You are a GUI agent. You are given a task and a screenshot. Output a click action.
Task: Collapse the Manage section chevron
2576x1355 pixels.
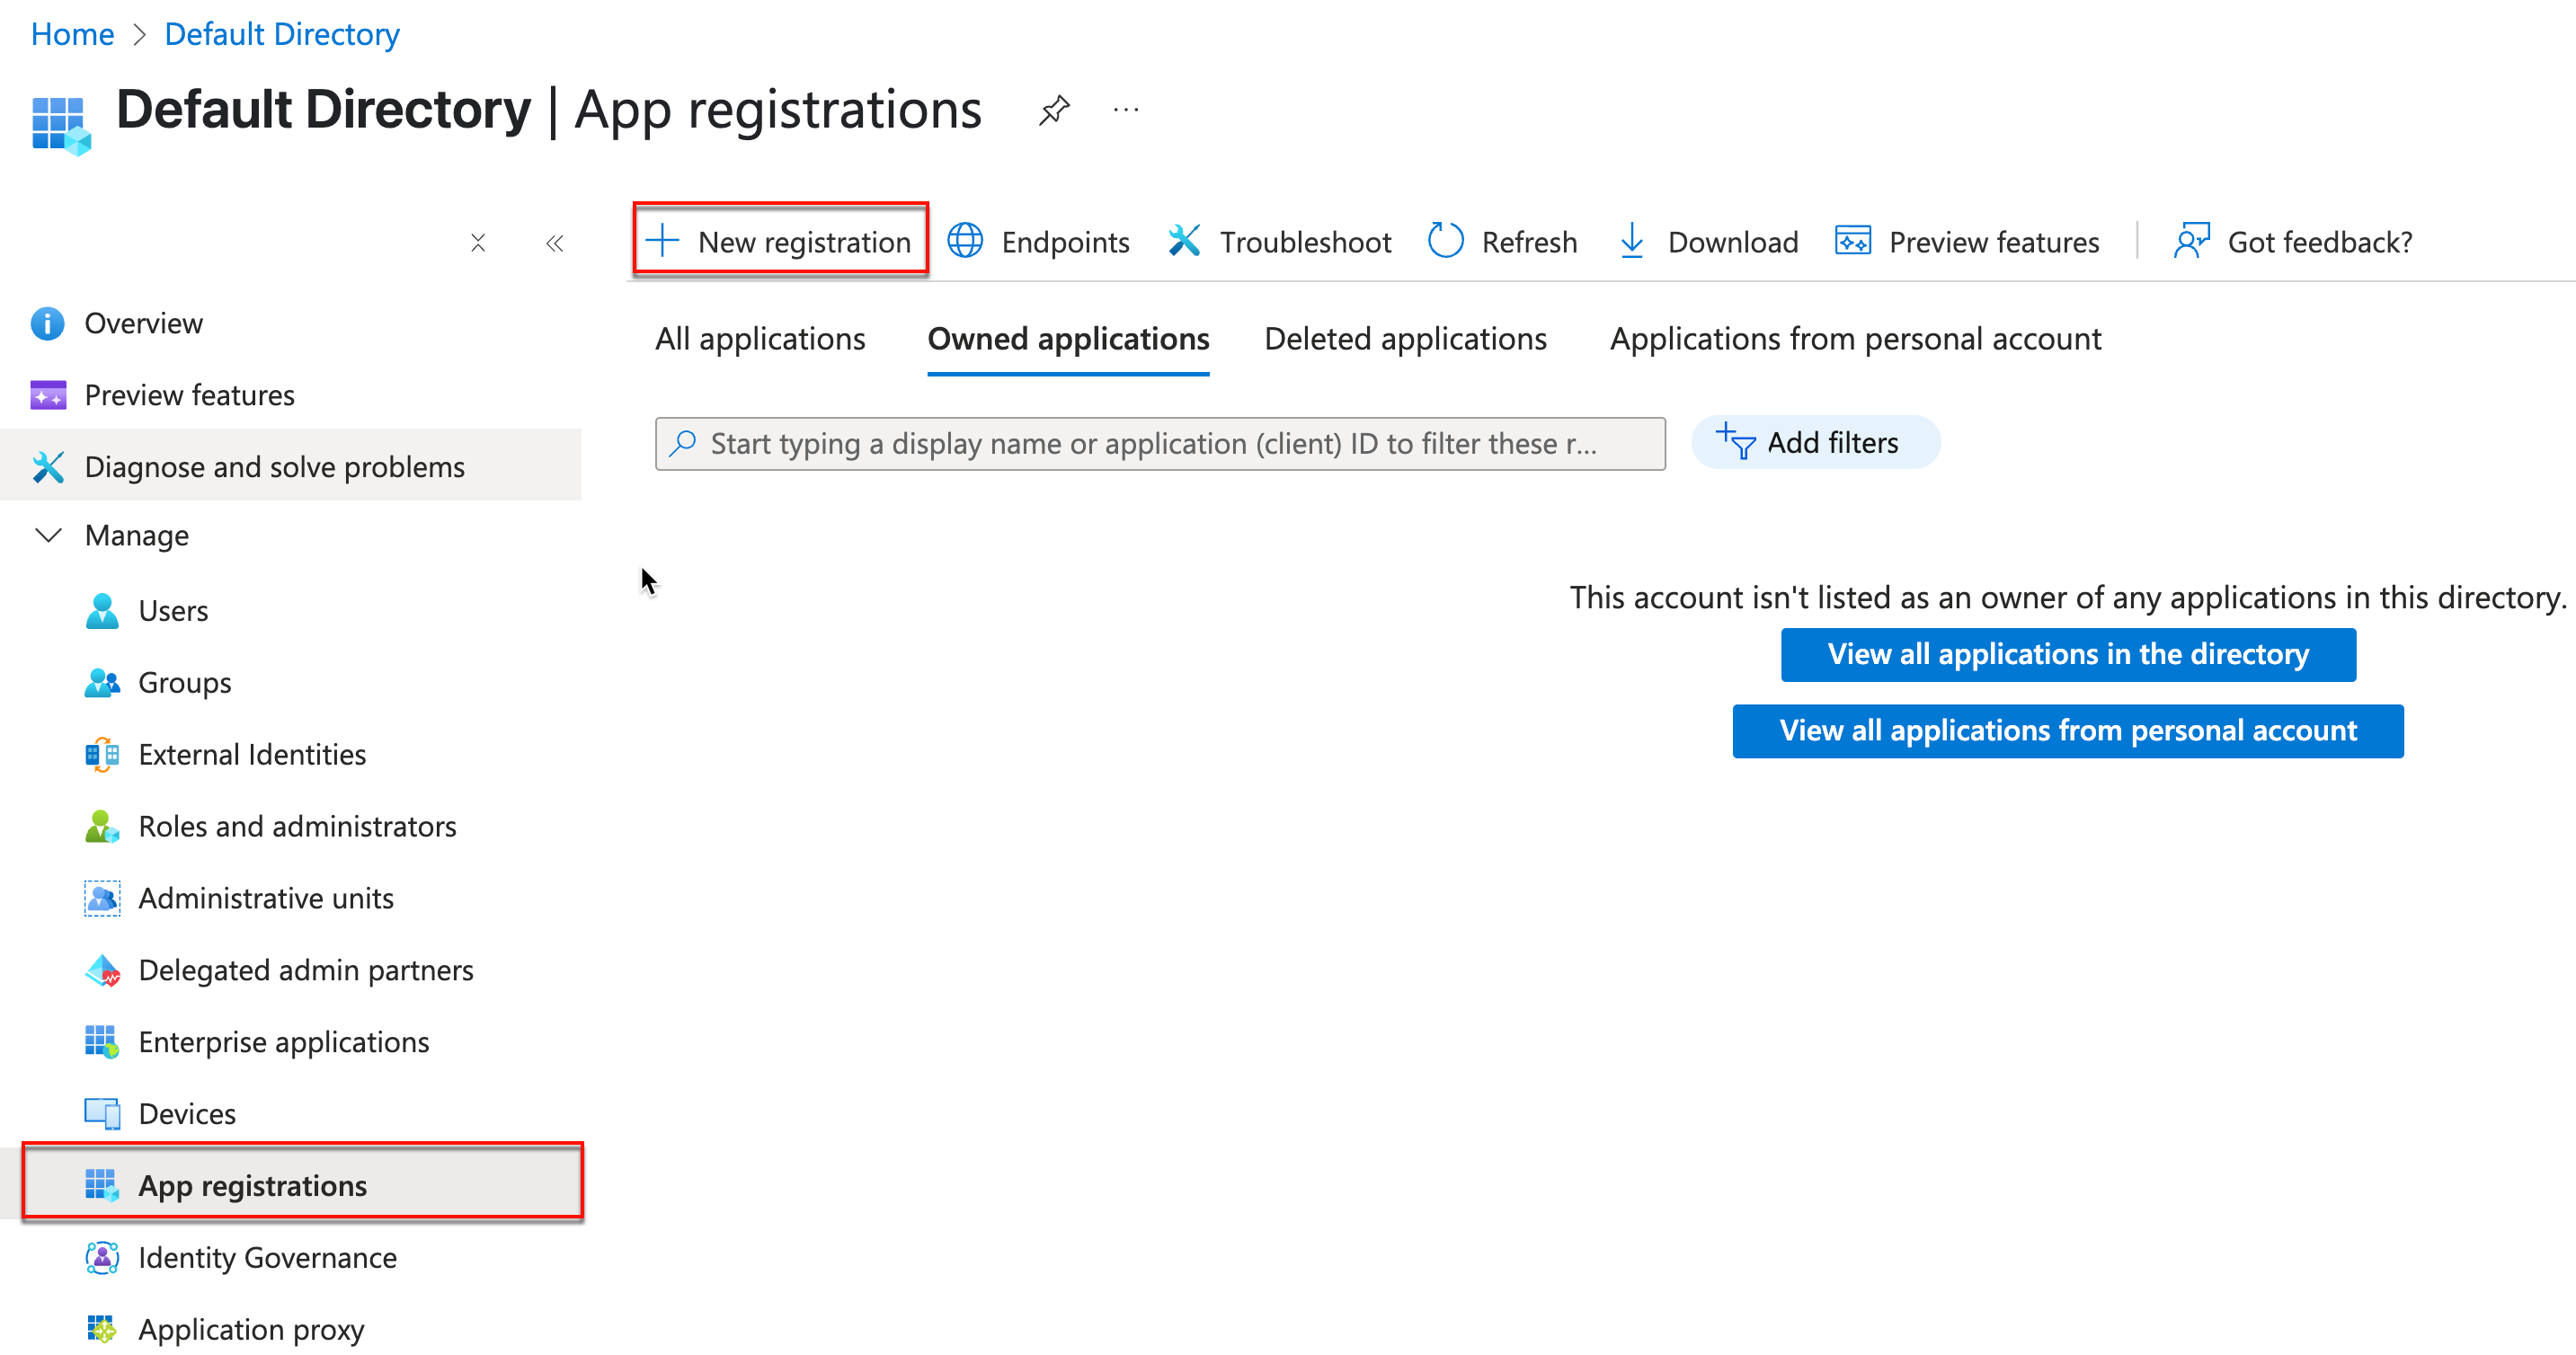48,535
